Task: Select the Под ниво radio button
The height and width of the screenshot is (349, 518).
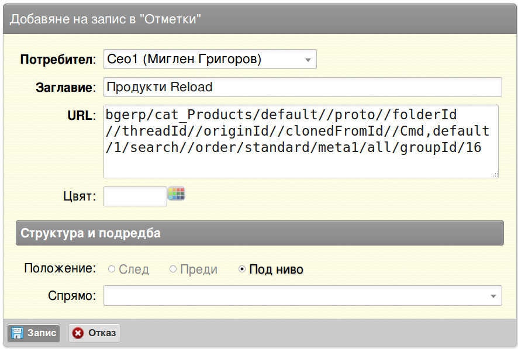Action: tap(242, 269)
